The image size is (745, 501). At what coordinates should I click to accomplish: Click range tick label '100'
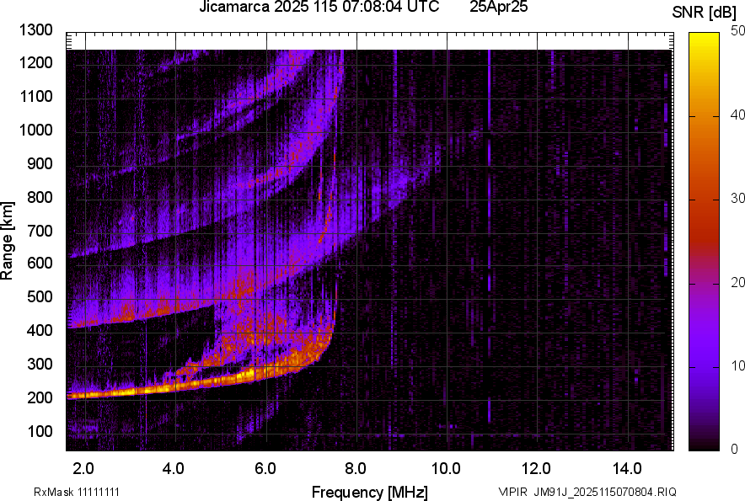point(40,431)
